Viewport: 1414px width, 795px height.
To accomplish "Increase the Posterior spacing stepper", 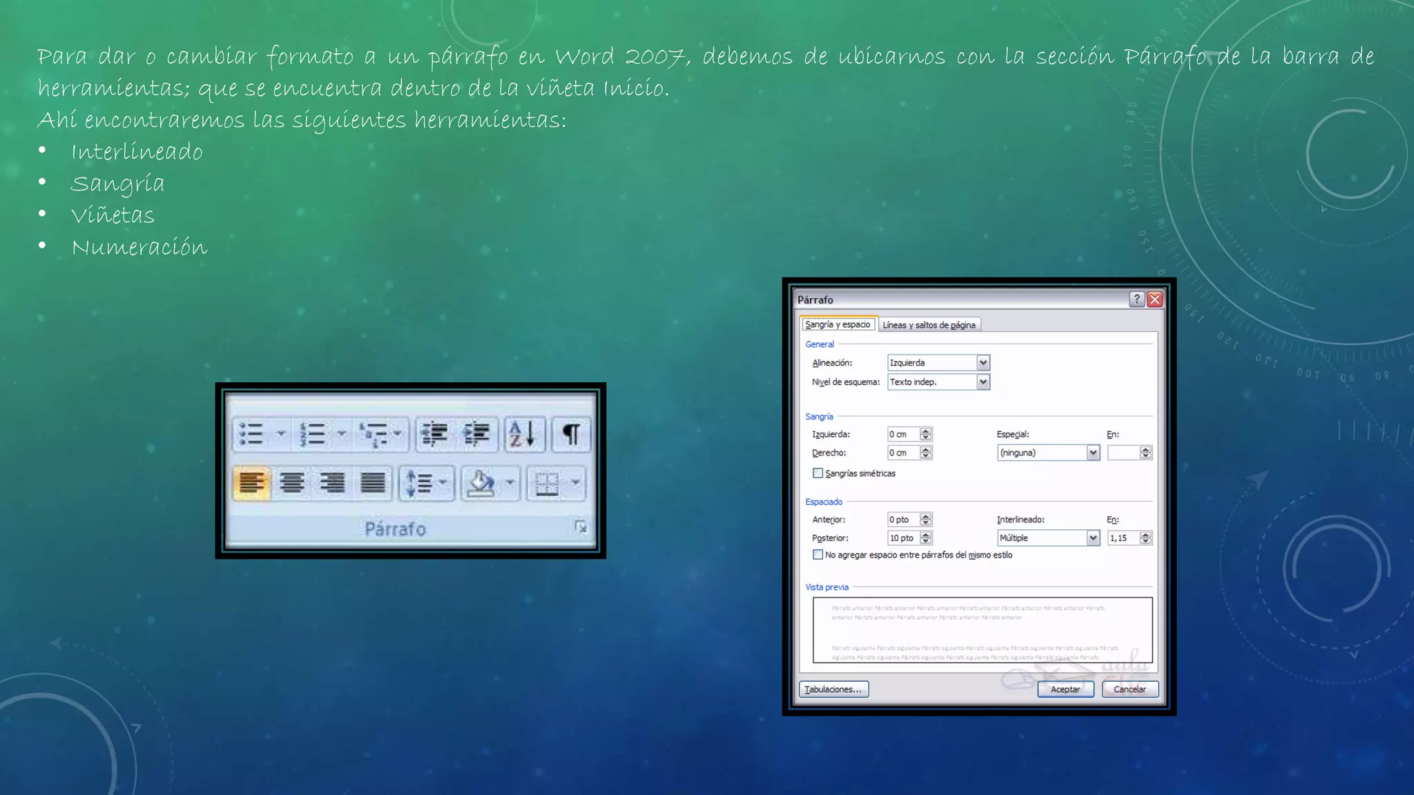I will pyautogui.click(x=926, y=534).
